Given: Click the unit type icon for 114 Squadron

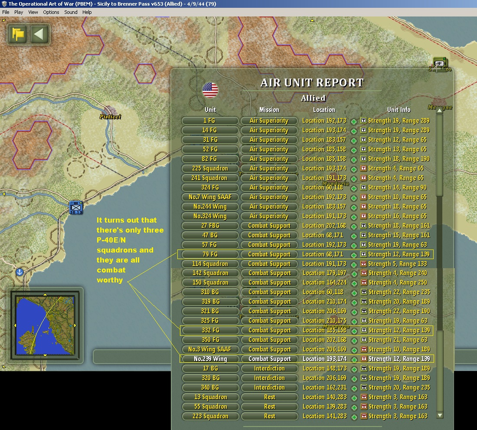Looking at the screenshot, I should [363, 263].
